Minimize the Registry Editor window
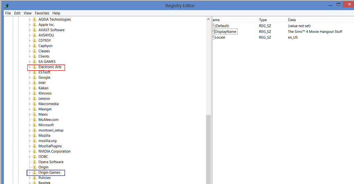 (330, 5)
